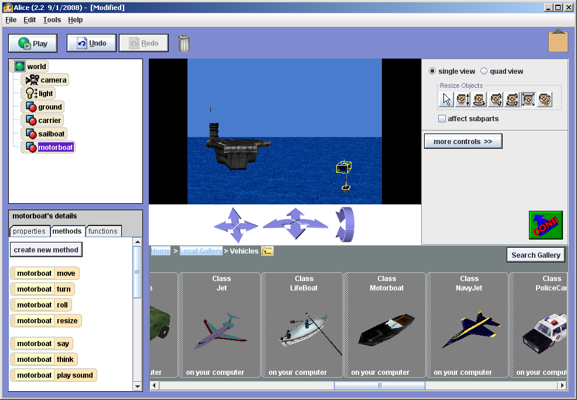Click the camera forward/back/turn arrows control
This screenshot has width=577, height=400.
coord(295,224)
